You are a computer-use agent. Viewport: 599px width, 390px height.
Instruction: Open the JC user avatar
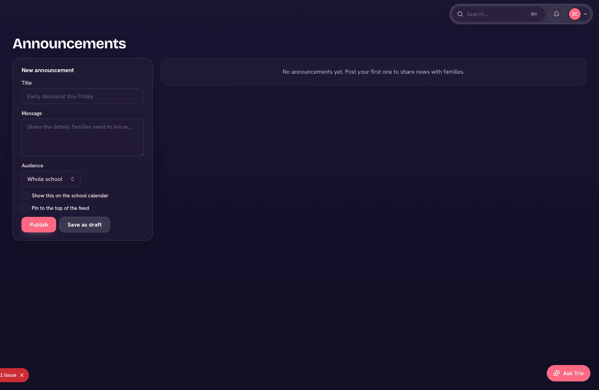point(574,14)
